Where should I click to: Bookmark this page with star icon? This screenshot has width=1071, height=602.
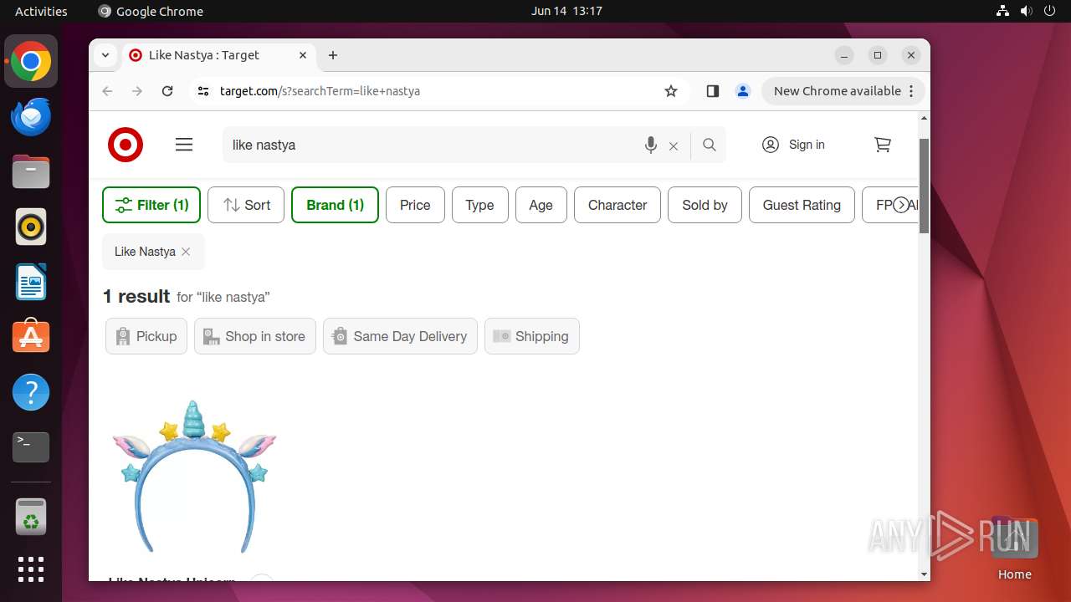(671, 91)
